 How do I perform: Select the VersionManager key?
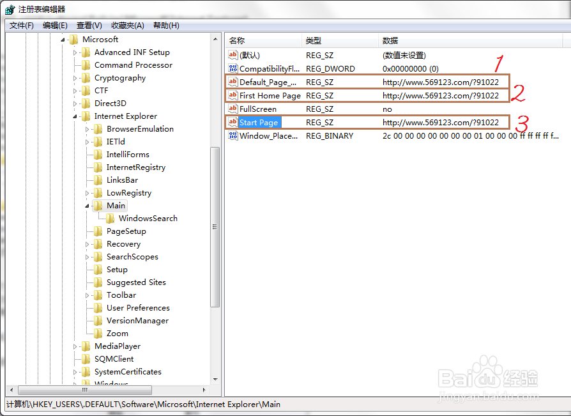(x=137, y=321)
